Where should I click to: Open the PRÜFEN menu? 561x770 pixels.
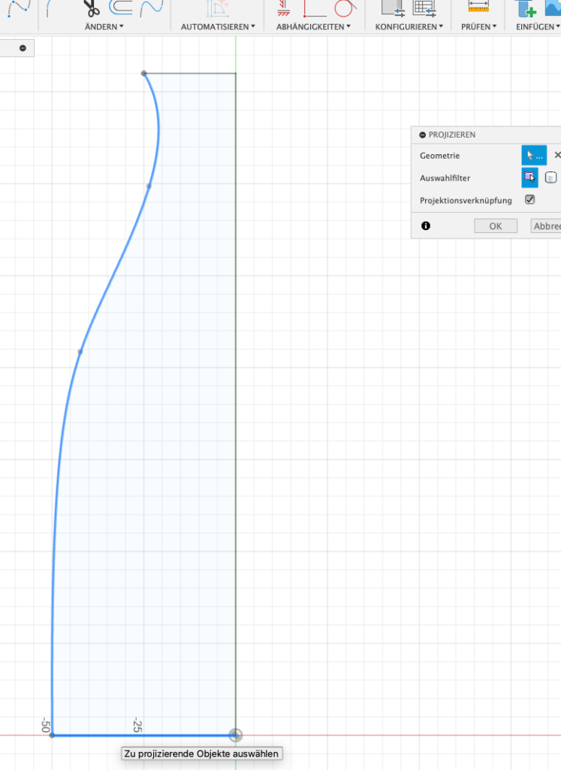(478, 26)
